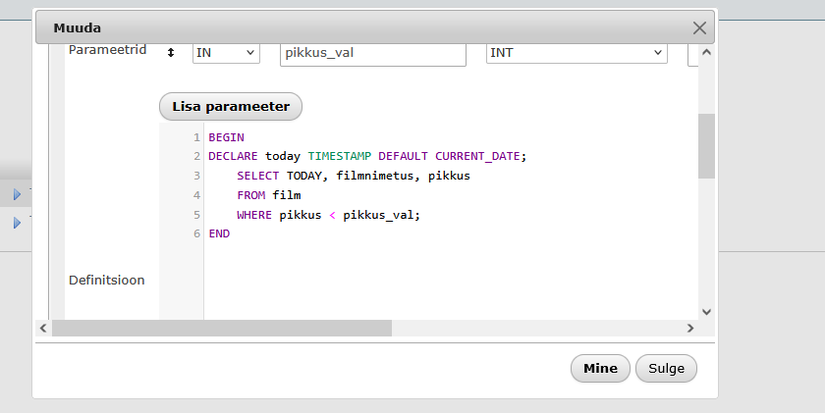Click the scroll up arrow near top right
The image size is (825, 413).
(706, 51)
